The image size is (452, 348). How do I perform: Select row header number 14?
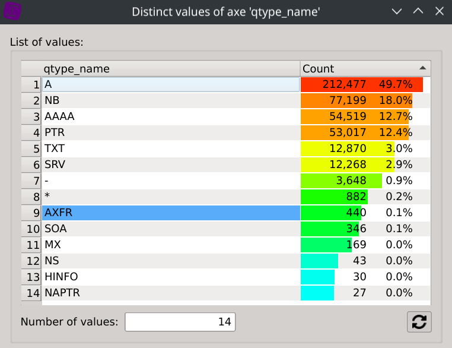31,293
